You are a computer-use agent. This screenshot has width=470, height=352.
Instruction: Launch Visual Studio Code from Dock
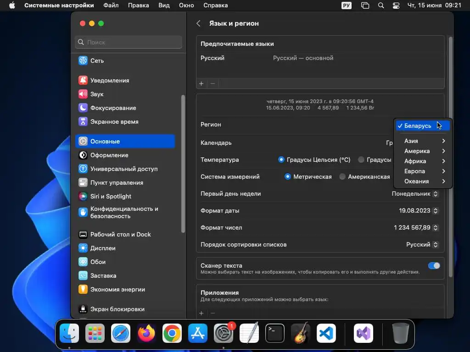(x=326, y=333)
